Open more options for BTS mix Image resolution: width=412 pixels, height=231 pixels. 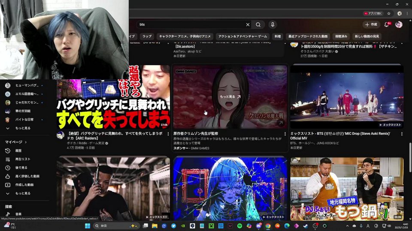point(402,134)
